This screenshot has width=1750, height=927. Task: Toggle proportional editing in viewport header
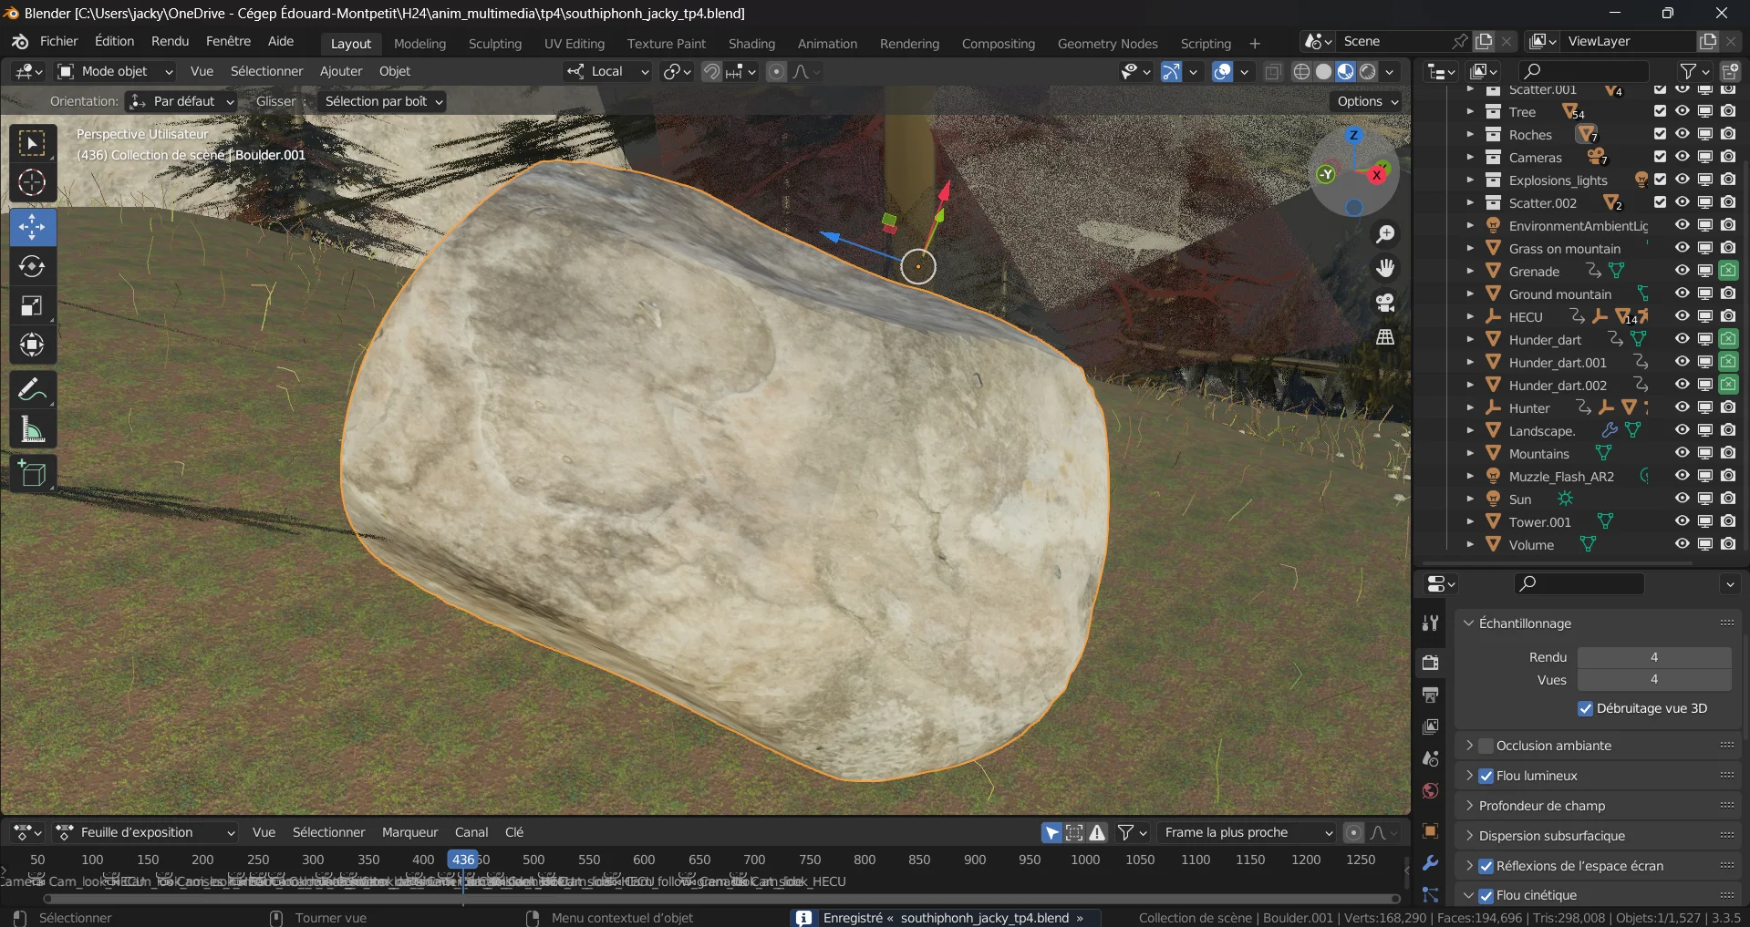[x=776, y=71]
